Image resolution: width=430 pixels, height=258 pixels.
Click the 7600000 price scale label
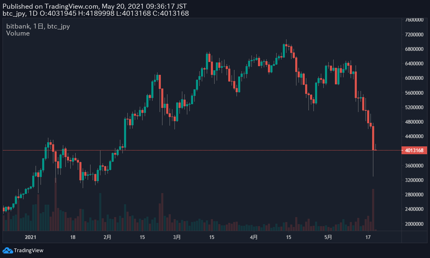pos(413,20)
